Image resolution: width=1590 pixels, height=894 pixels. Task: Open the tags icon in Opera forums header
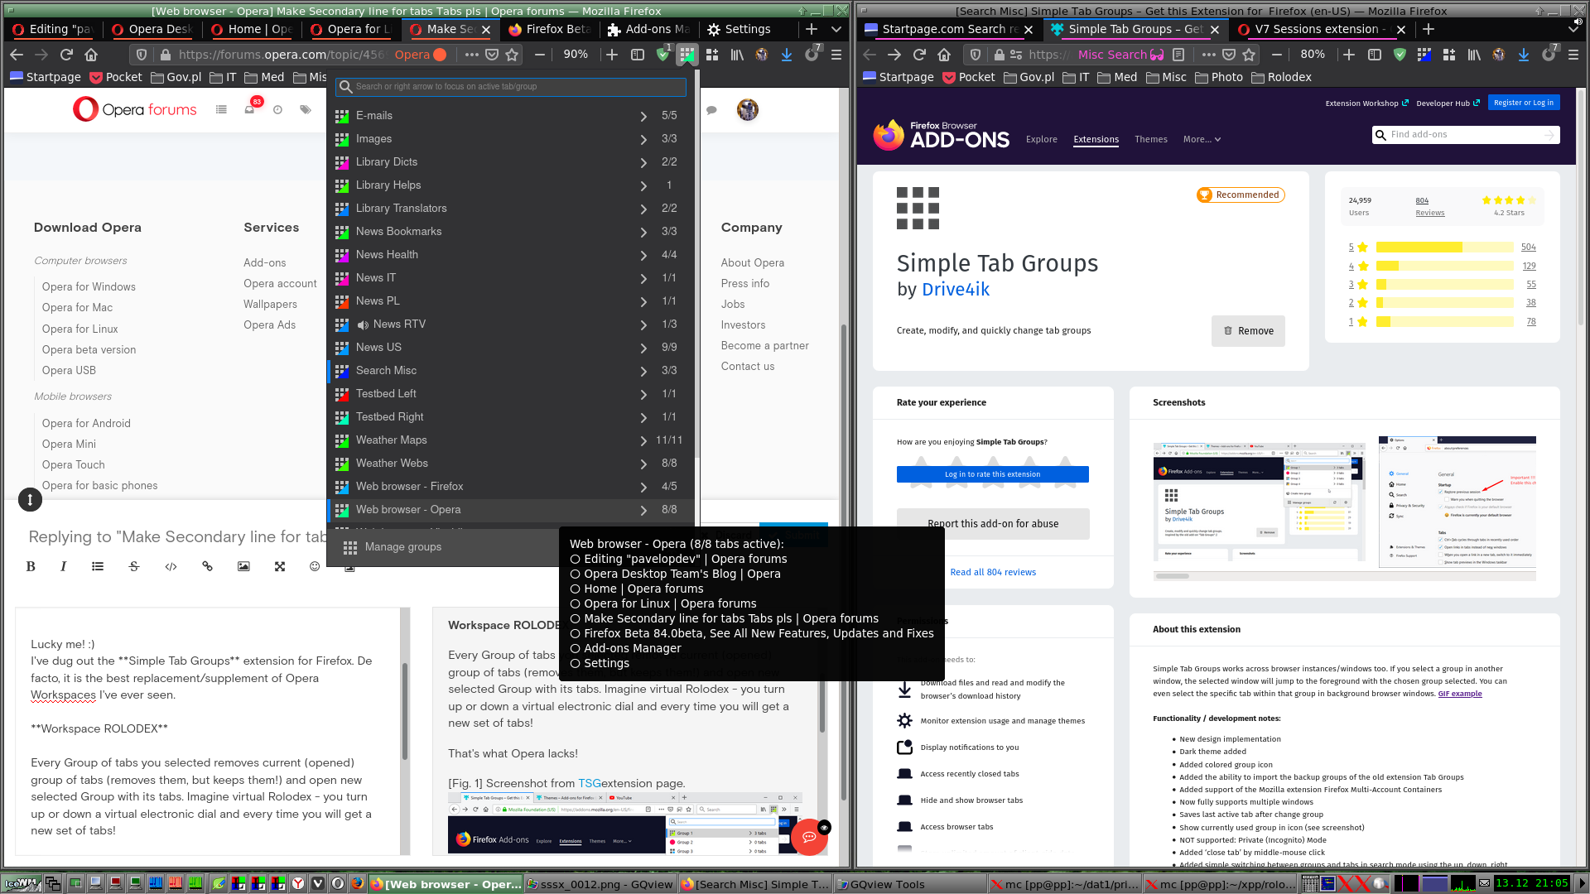pos(306,109)
